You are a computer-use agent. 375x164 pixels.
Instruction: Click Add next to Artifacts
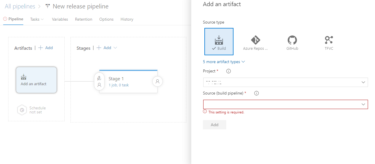click(x=46, y=48)
